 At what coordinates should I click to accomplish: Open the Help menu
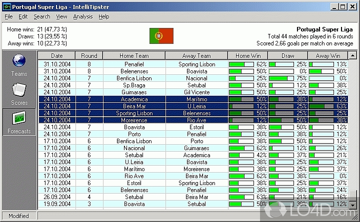pos(104,16)
